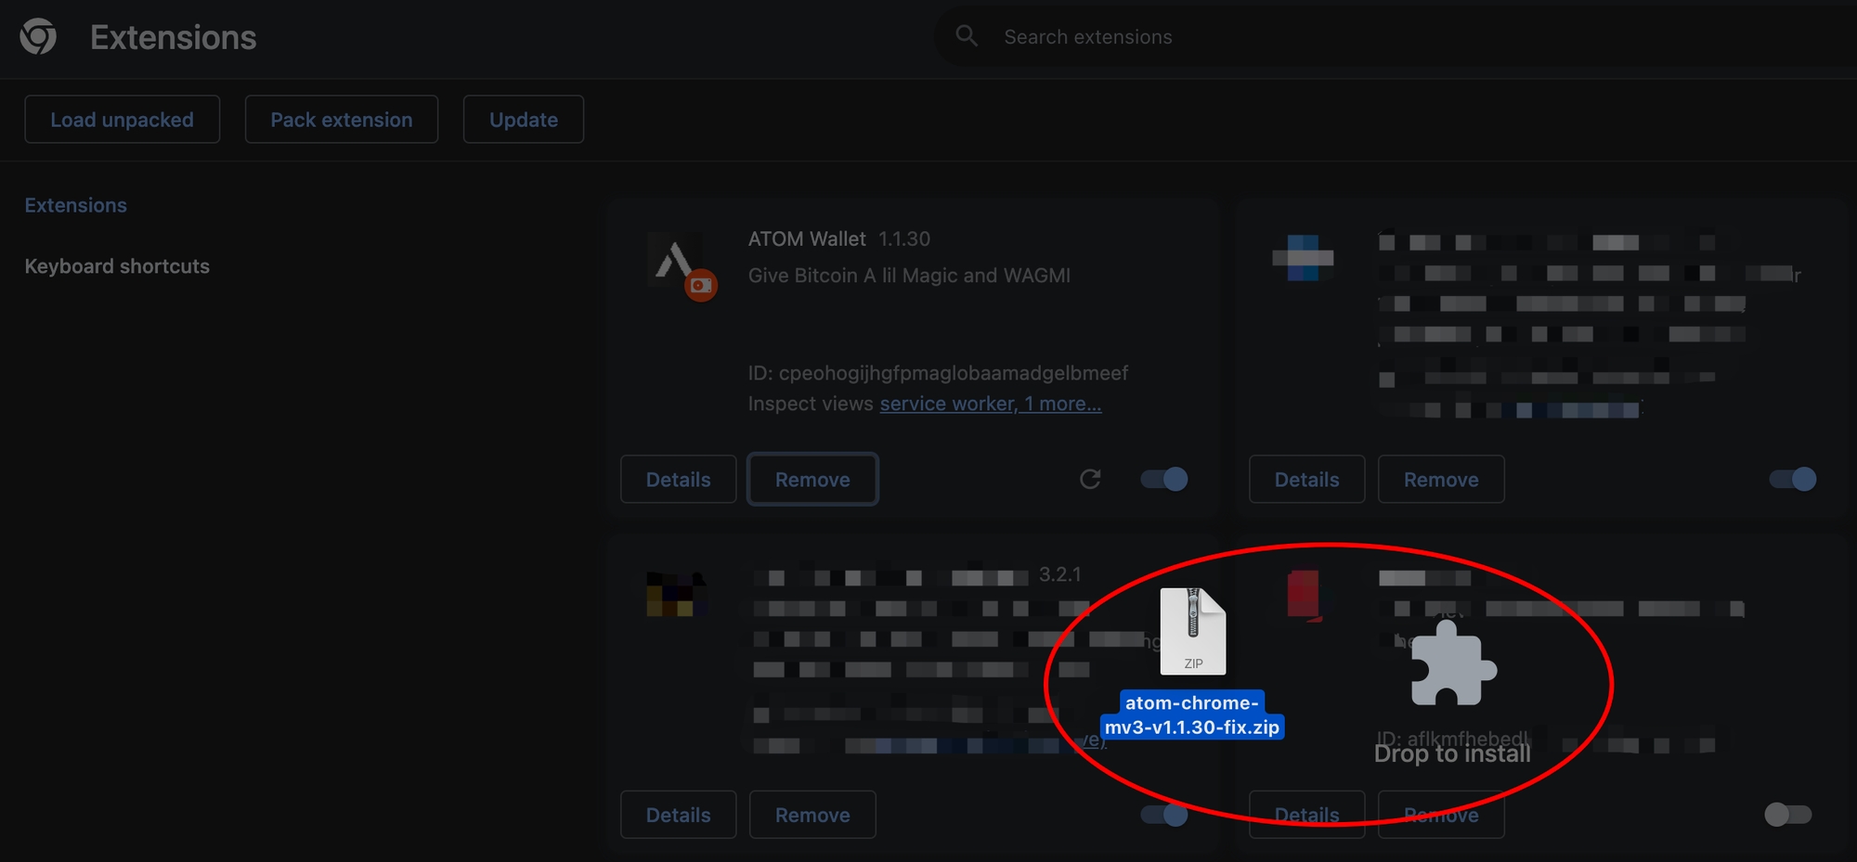The image size is (1857, 862).
Task: Disable the ATOM Wallet extension toggle
Action: click(x=1164, y=479)
